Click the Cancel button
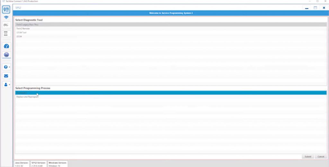Image resolution: width=329 pixels, height=167 pixels. pyautogui.click(x=321, y=157)
